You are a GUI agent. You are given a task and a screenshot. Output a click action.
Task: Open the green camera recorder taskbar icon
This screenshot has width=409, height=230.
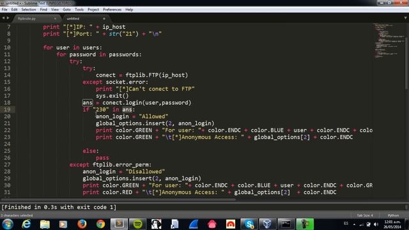pos(305,224)
